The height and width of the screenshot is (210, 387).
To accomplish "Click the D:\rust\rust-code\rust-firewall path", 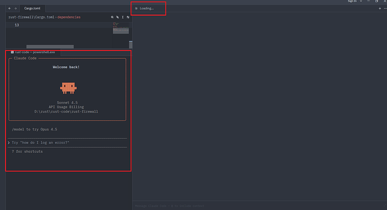I will click(66, 111).
